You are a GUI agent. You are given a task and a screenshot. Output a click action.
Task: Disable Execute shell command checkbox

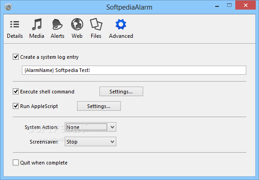tap(16, 92)
